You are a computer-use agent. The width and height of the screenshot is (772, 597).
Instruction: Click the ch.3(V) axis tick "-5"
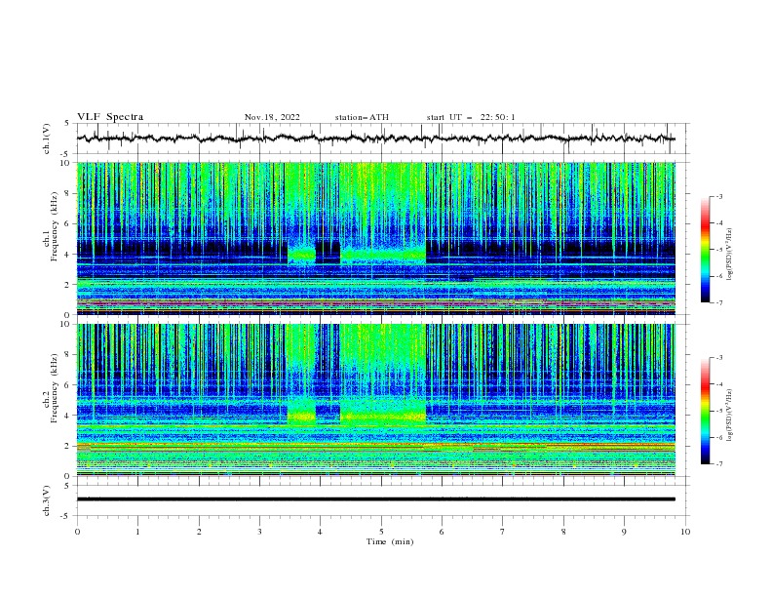coord(66,516)
